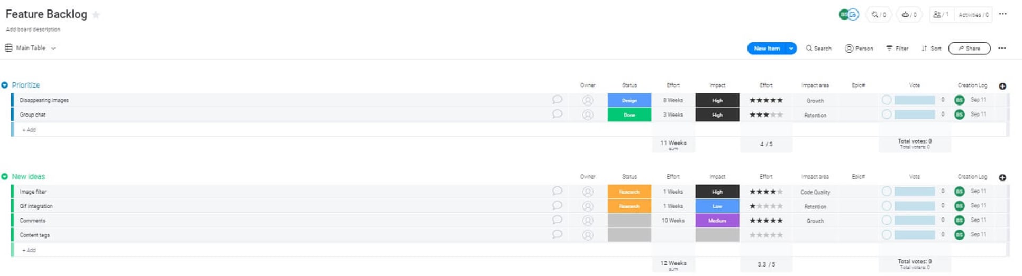Open conversation bubble for Disappearing images
Screen dimensions: 1022x276
pyautogui.click(x=557, y=100)
